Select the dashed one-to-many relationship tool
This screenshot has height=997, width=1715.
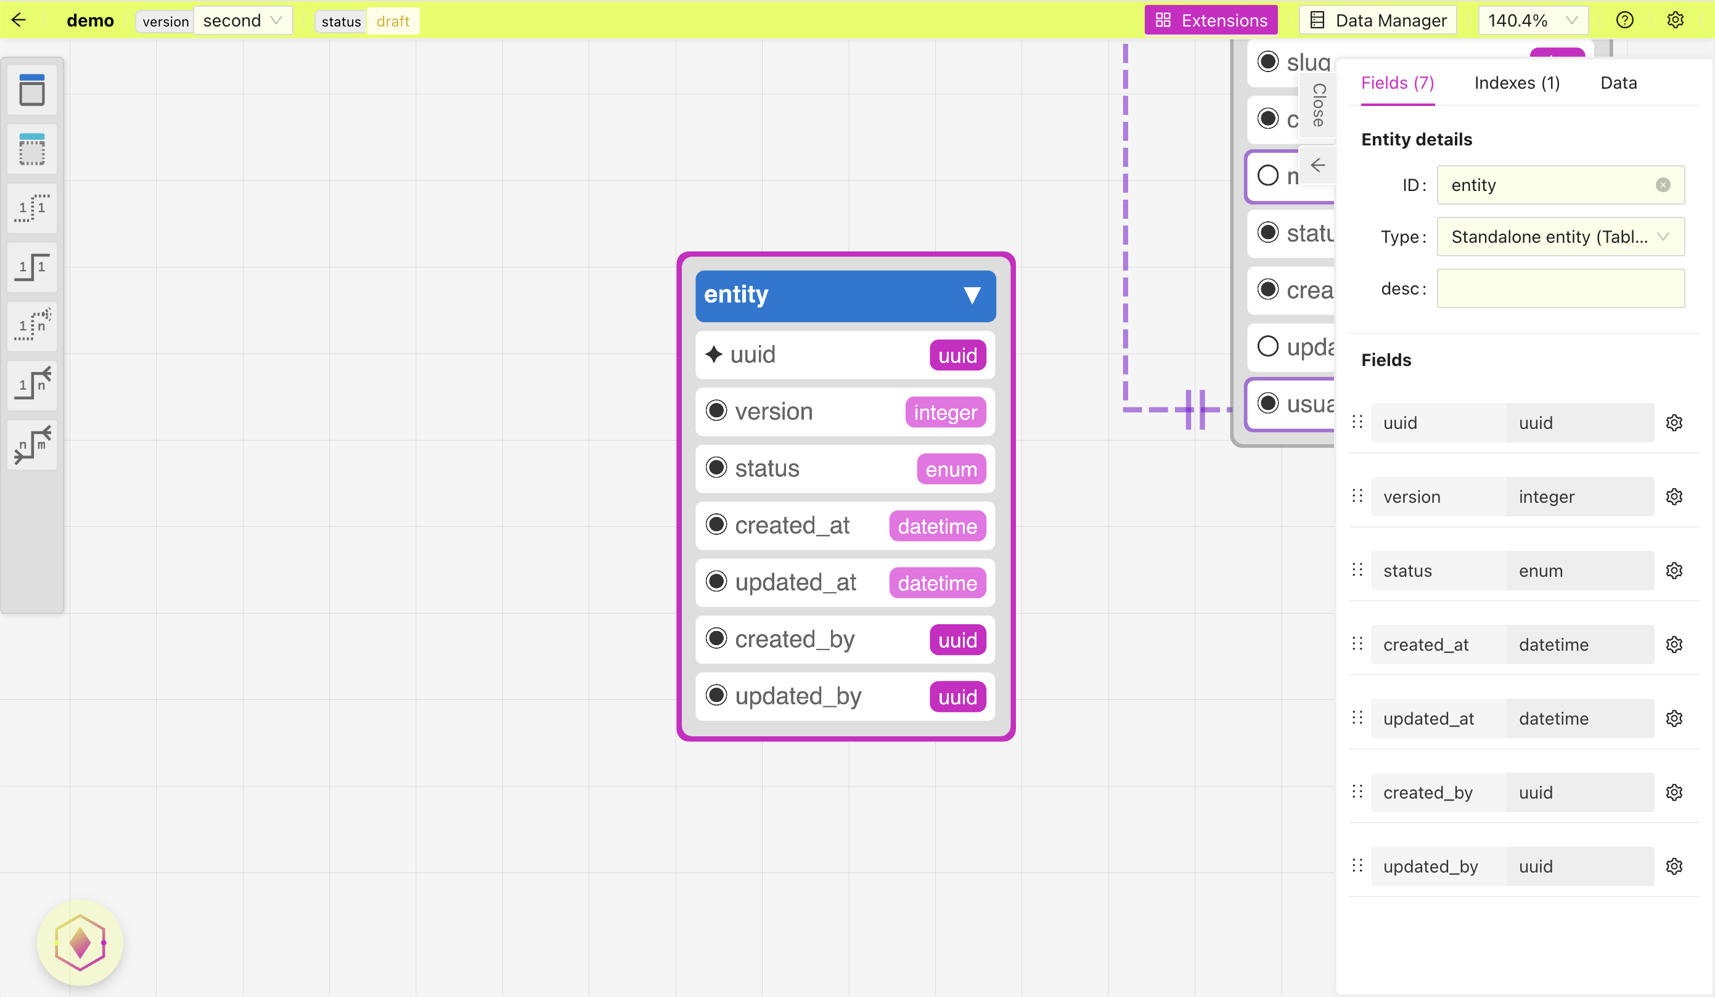(32, 326)
